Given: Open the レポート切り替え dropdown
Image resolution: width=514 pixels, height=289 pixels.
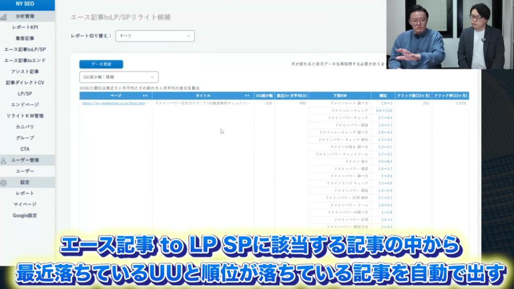Looking at the screenshot, I should [x=155, y=36].
